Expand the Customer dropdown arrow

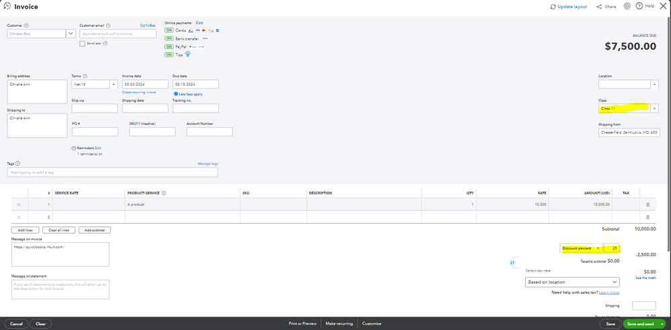click(71, 34)
